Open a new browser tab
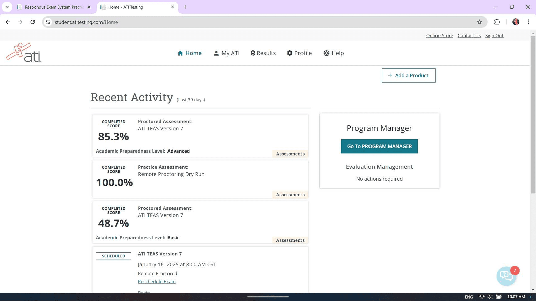This screenshot has width=536, height=301. click(x=185, y=7)
